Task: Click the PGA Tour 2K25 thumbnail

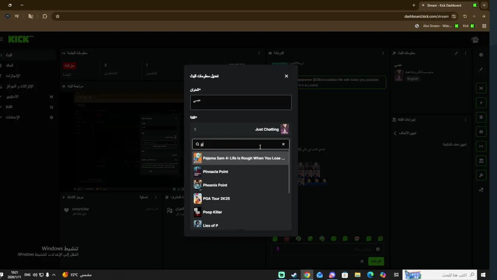Action: pyautogui.click(x=198, y=198)
